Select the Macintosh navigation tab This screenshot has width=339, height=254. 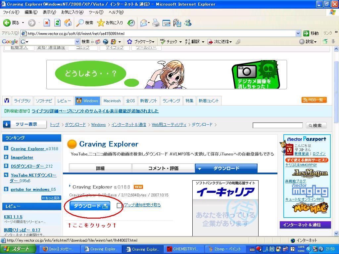pyautogui.click(x=112, y=101)
